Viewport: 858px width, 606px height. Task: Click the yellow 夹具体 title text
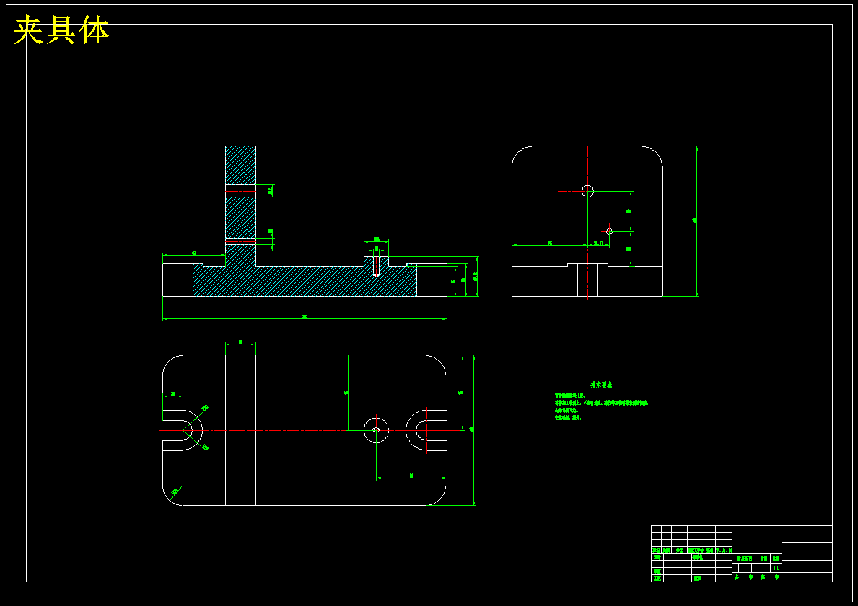tap(61, 30)
